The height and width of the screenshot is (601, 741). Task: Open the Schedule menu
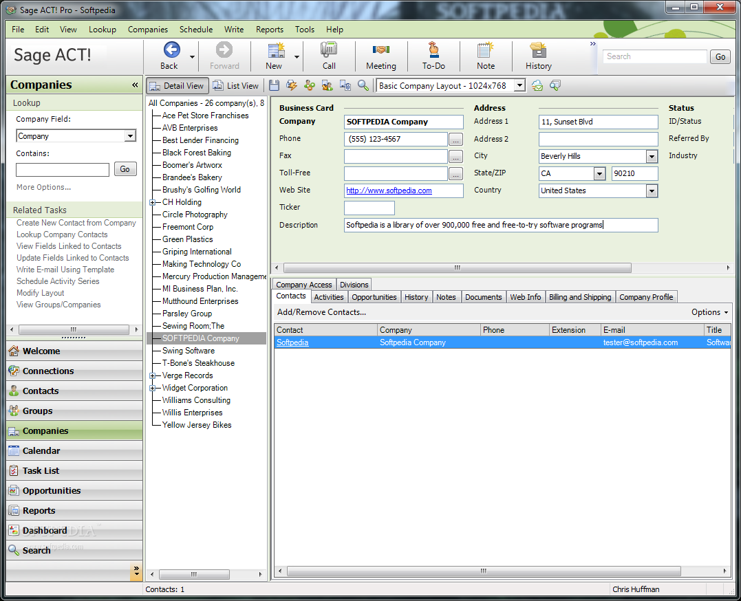(x=195, y=30)
